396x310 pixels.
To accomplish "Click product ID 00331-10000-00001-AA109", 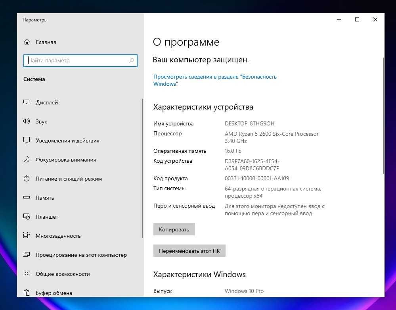I will [257, 178].
